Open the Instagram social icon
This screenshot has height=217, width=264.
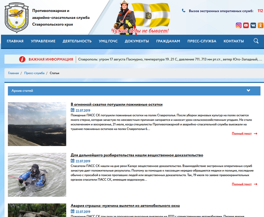(239, 25)
